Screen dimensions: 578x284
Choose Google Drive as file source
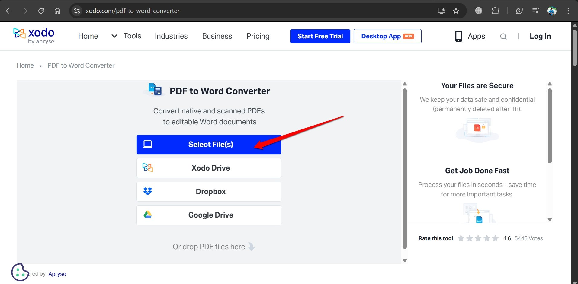[x=209, y=215]
